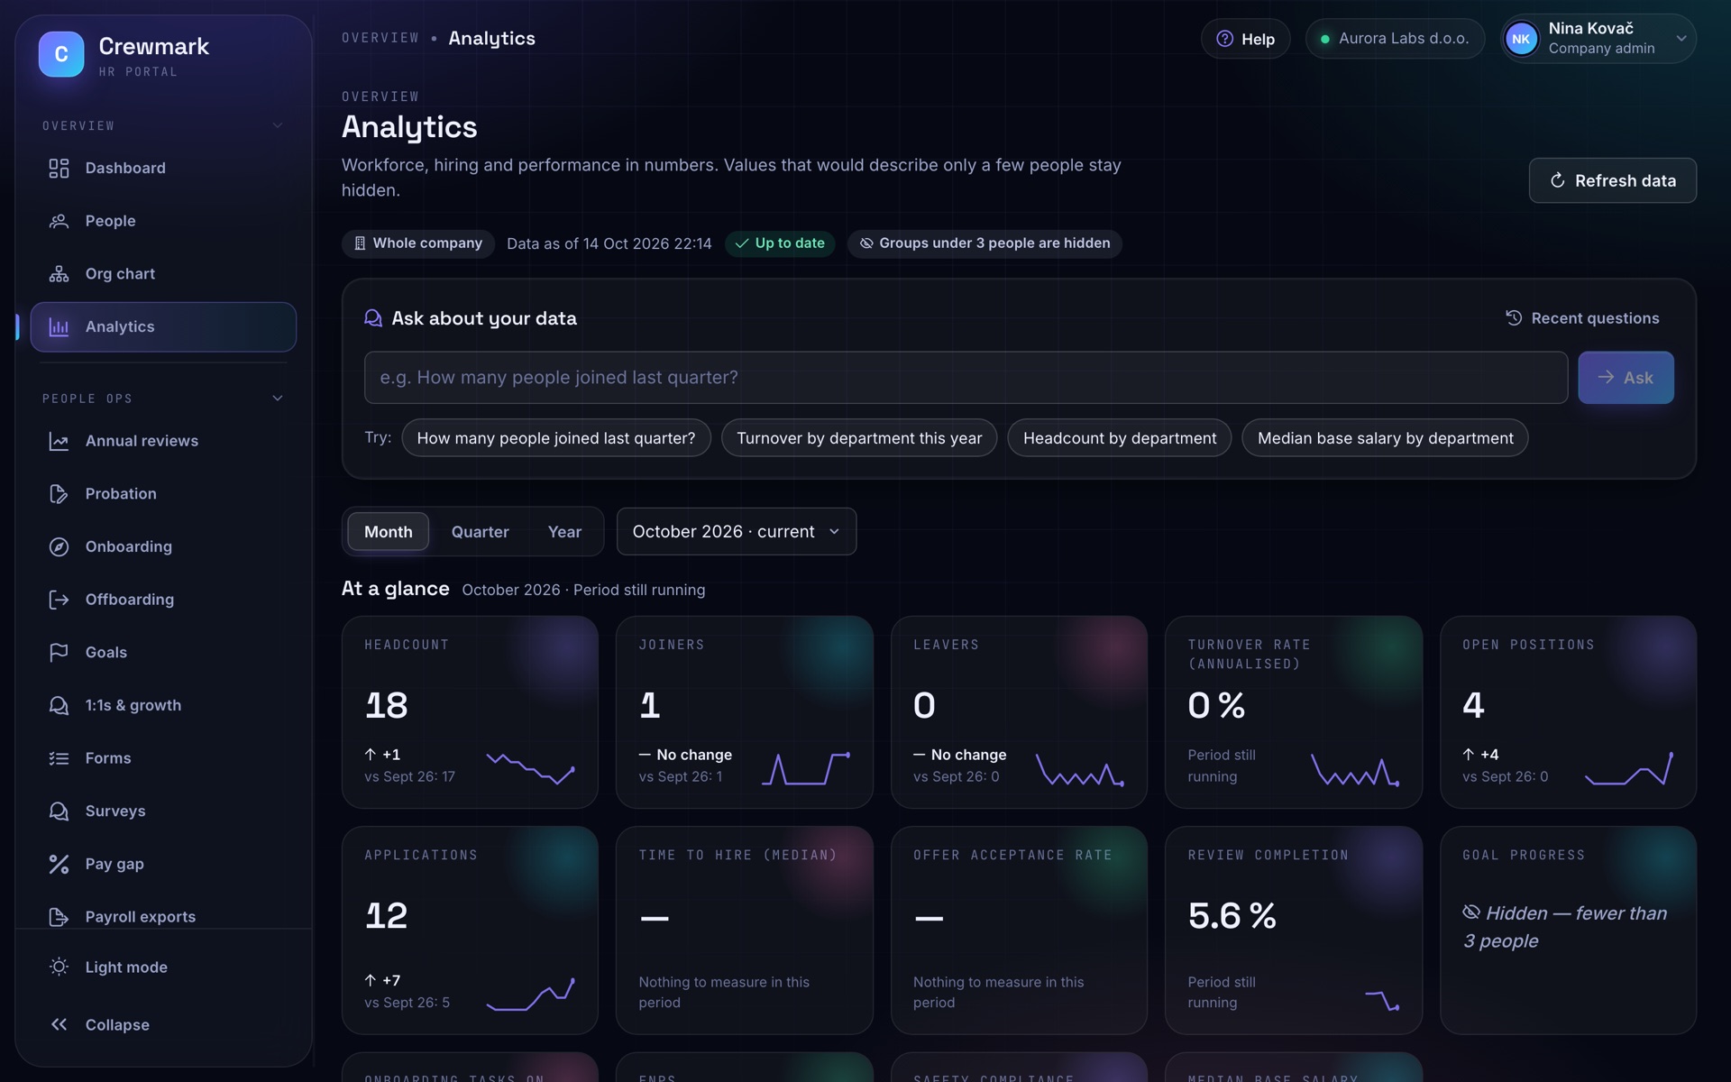Open the Goals flag icon

coord(59,653)
